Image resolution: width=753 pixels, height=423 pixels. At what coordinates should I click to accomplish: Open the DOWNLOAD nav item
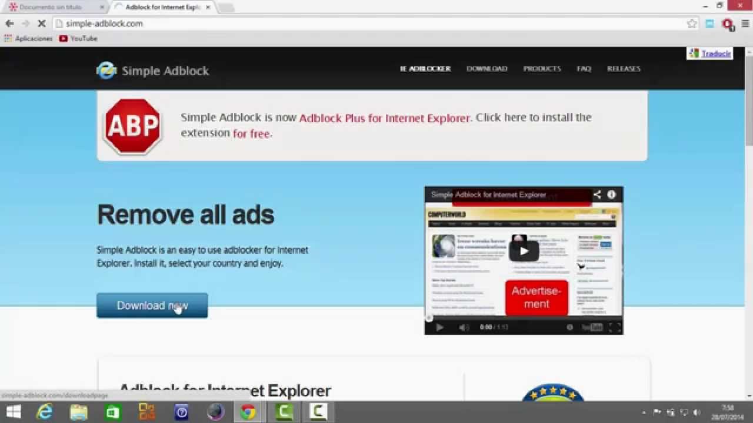[x=487, y=69]
